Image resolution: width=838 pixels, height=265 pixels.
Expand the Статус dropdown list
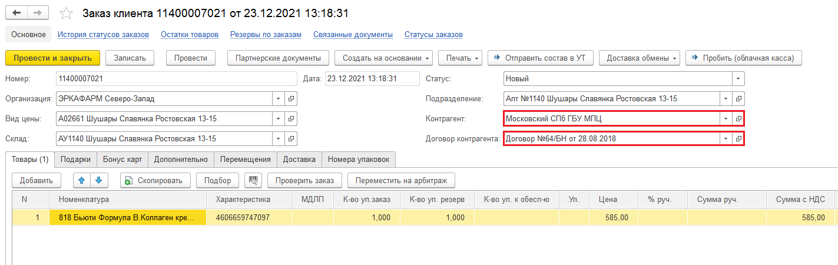click(x=738, y=79)
